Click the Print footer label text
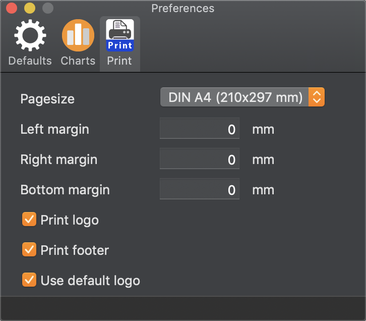 click(75, 250)
